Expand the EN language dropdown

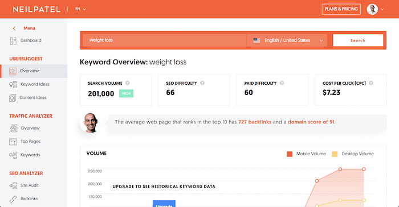pyautogui.click(x=80, y=9)
